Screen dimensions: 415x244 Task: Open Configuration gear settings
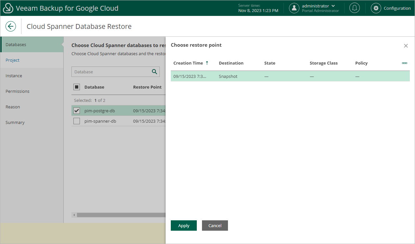pos(376,8)
